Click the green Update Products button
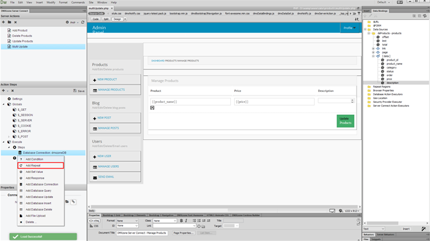This screenshot has width=430, height=241. (x=345, y=121)
